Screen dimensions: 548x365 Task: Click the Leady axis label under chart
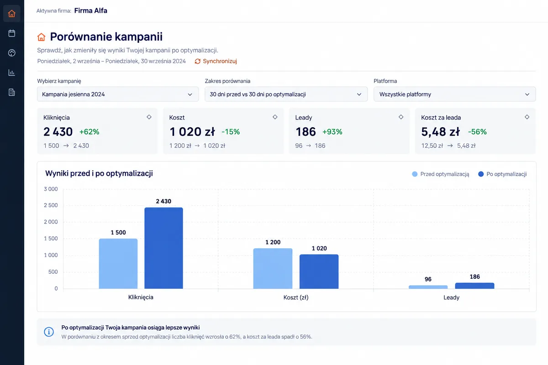451,297
